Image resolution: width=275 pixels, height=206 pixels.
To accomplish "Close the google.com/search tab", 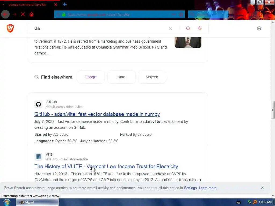I will point(56,5).
